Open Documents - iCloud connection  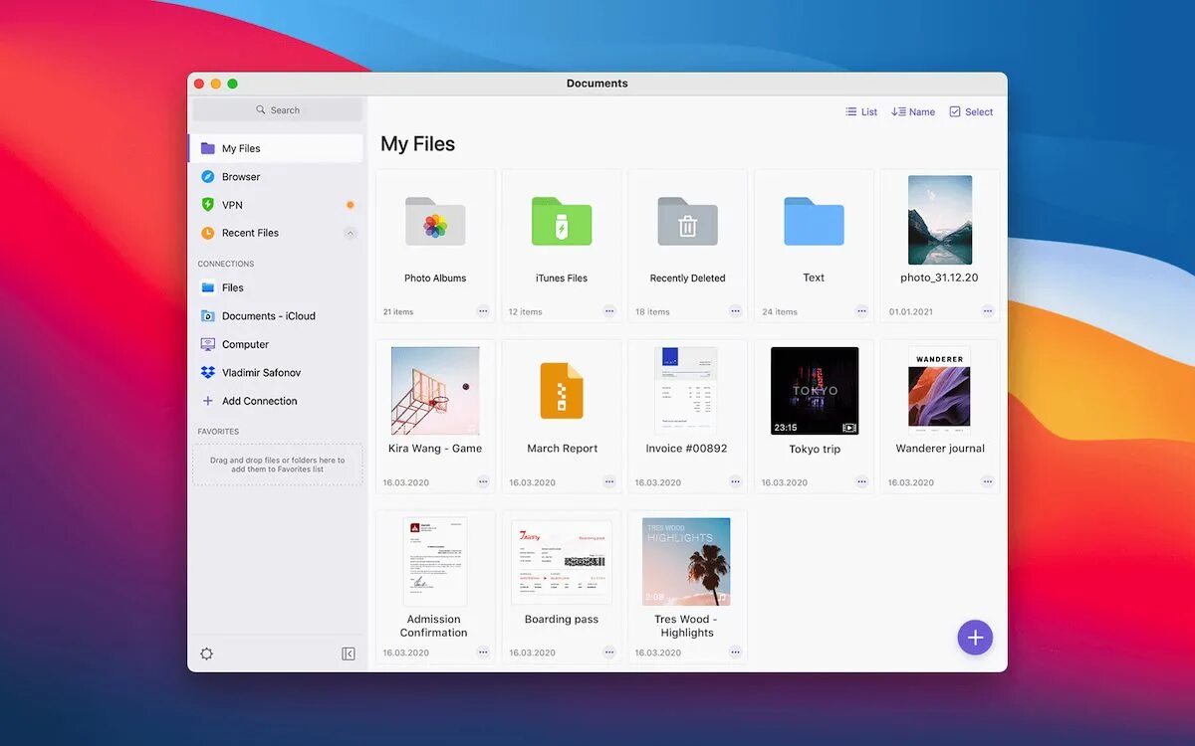[x=276, y=316]
